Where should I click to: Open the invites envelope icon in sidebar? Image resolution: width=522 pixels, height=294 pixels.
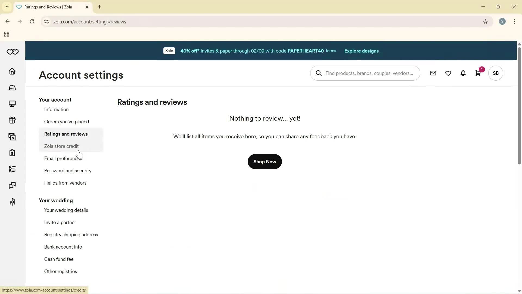point(12,137)
